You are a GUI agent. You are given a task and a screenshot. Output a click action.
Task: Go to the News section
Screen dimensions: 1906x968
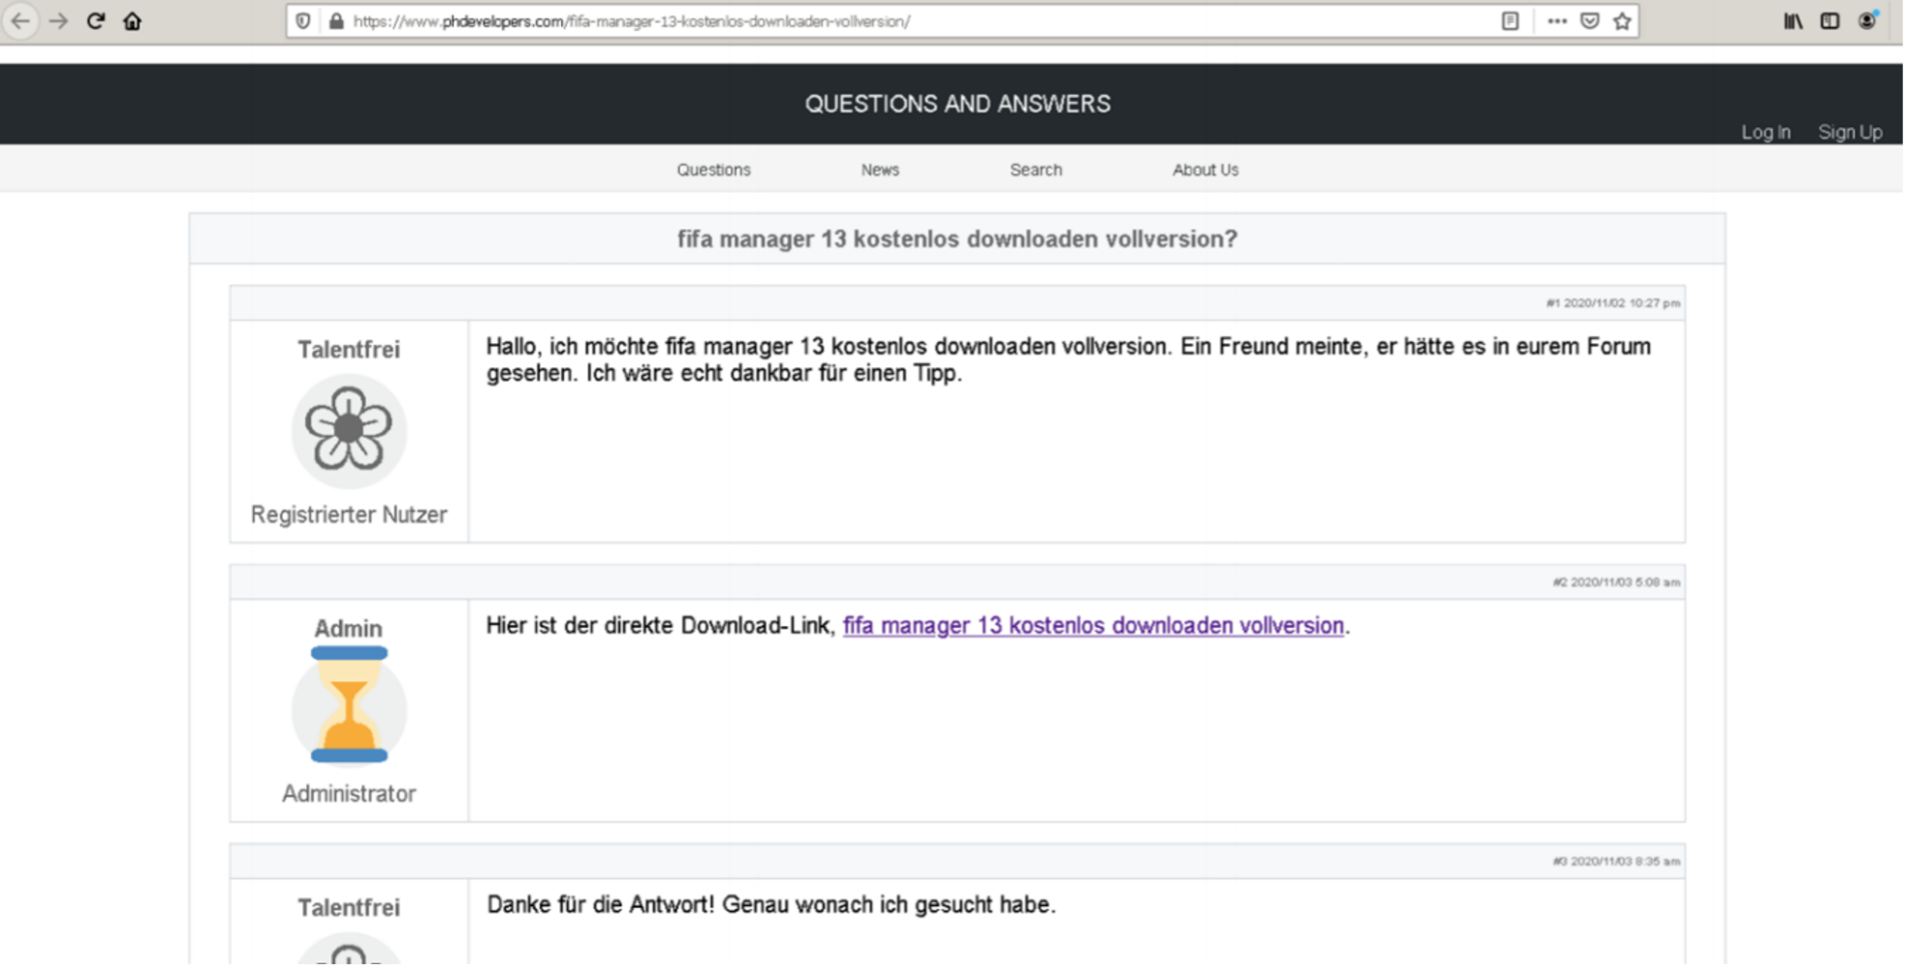coord(880,170)
